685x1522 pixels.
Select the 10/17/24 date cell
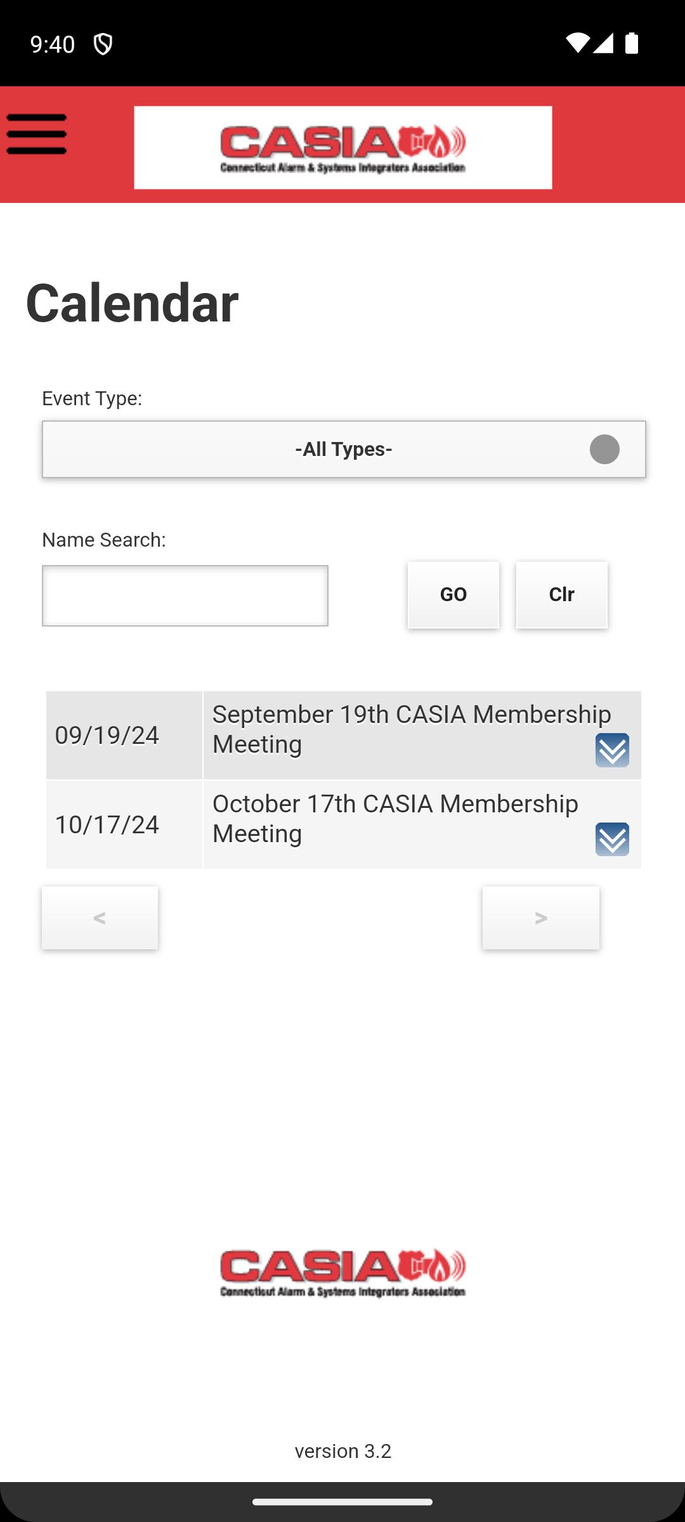pyautogui.click(x=124, y=824)
